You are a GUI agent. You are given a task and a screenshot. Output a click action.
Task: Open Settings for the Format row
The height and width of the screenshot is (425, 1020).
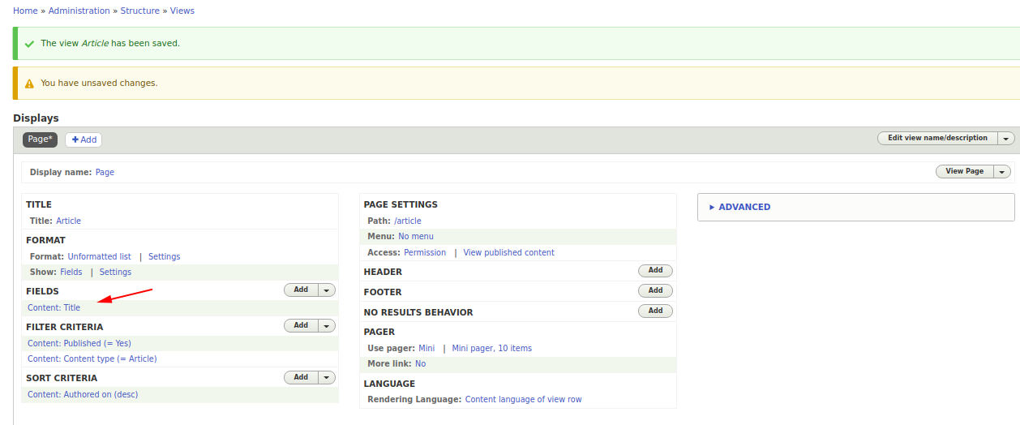164,256
